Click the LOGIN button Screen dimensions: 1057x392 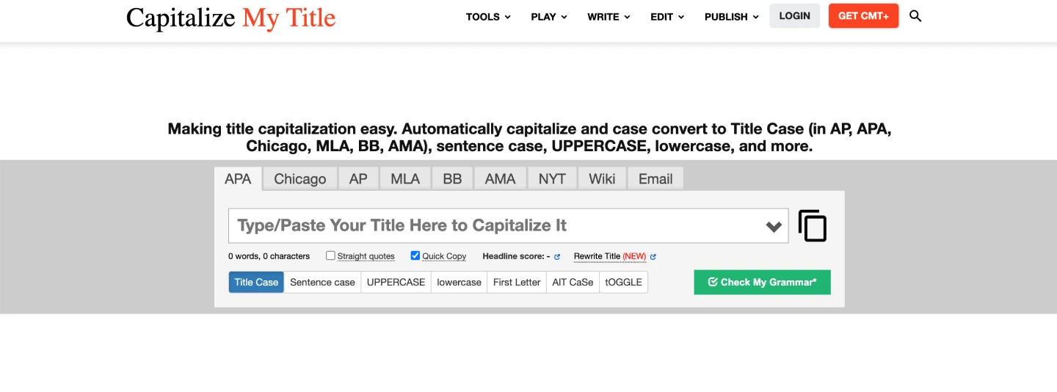click(x=794, y=15)
